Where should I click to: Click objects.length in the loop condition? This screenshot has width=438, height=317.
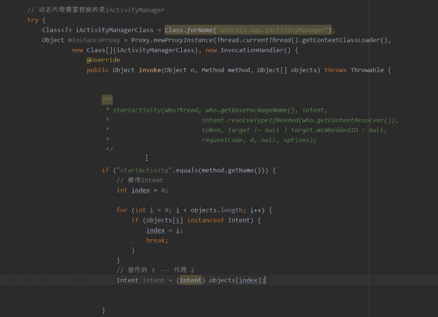click(x=216, y=210)
